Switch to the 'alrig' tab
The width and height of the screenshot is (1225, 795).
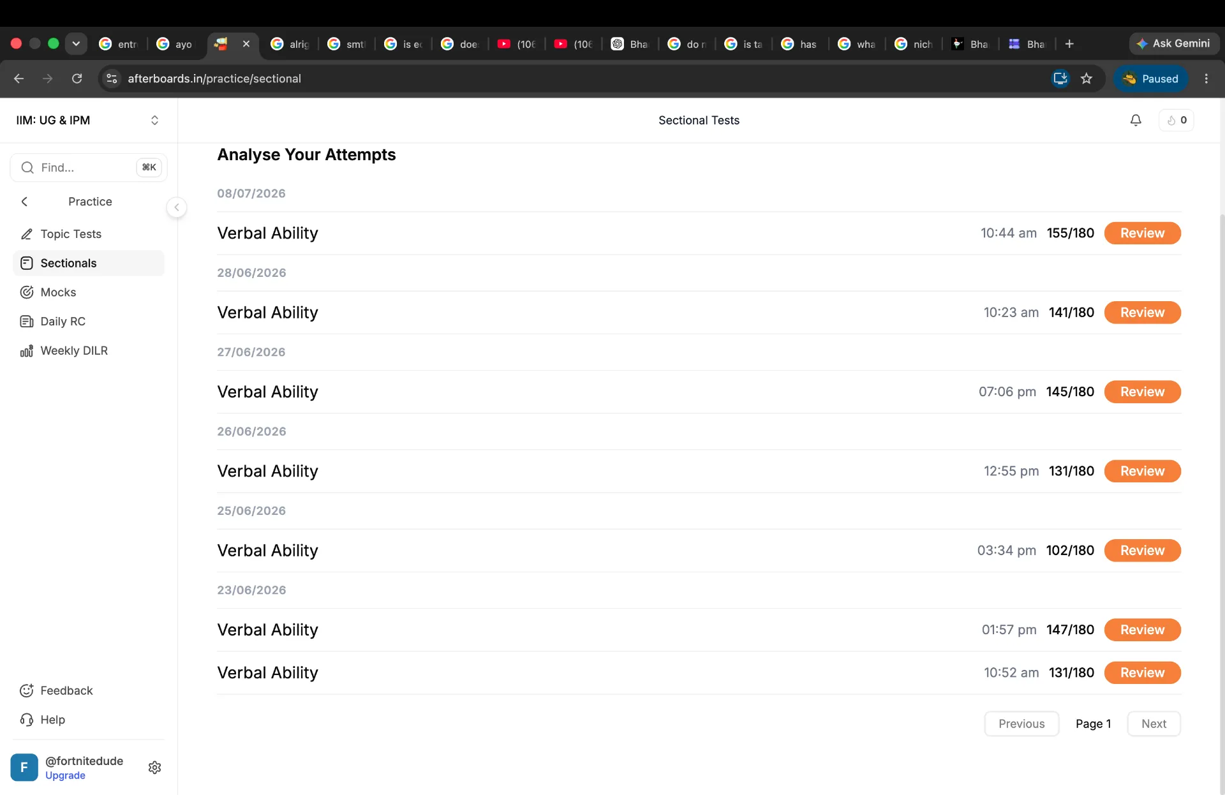(290, 44)
